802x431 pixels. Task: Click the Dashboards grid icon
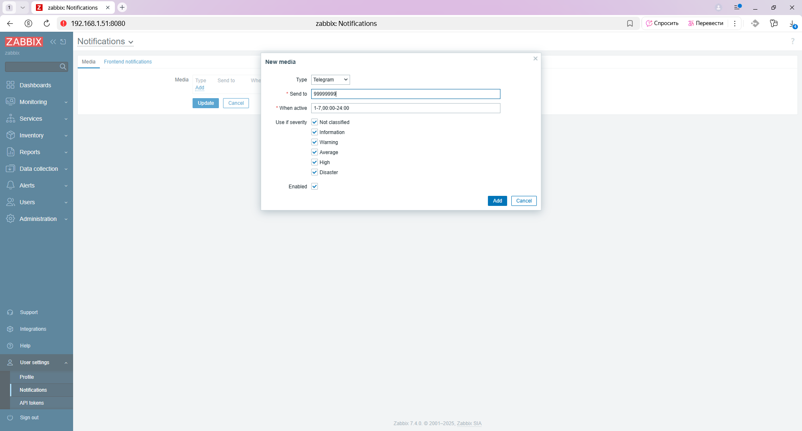10,85
